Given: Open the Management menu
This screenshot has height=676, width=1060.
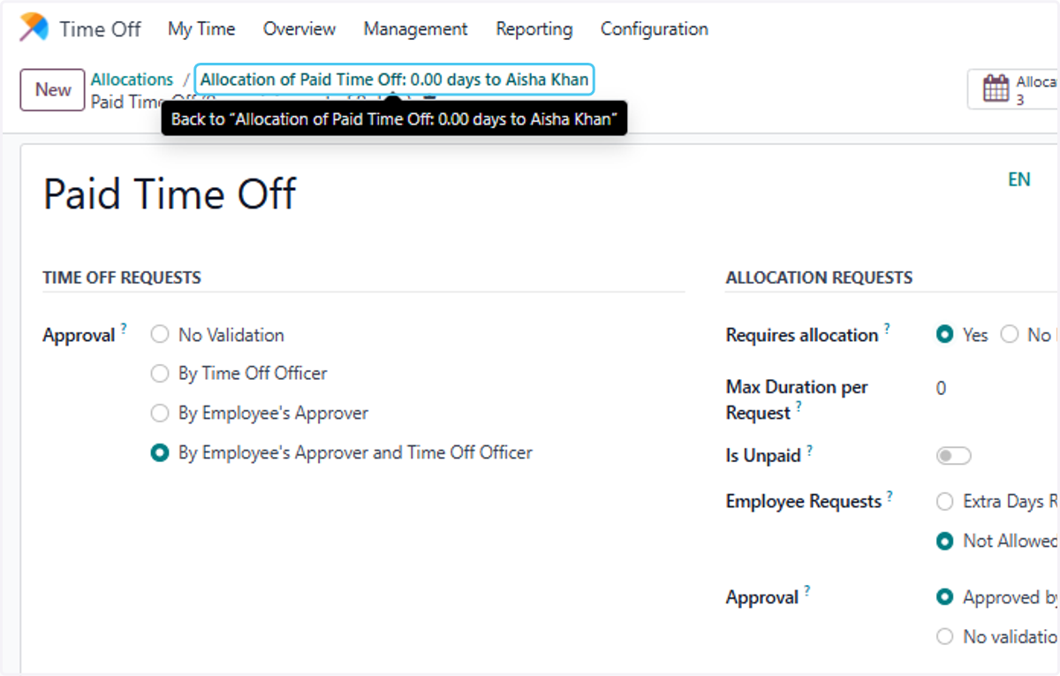Looking at the screenshot, I should coord(415,28).
